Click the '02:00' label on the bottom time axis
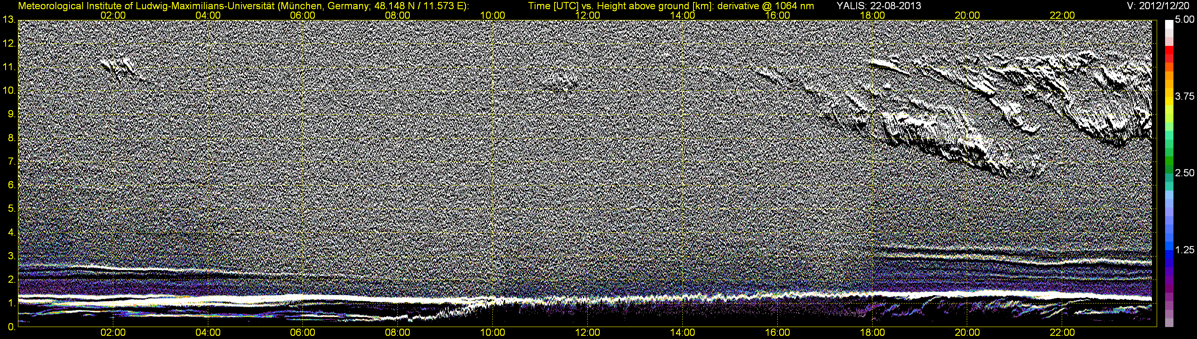Screen dimensions: 1197x339 [x=113, y=333]
